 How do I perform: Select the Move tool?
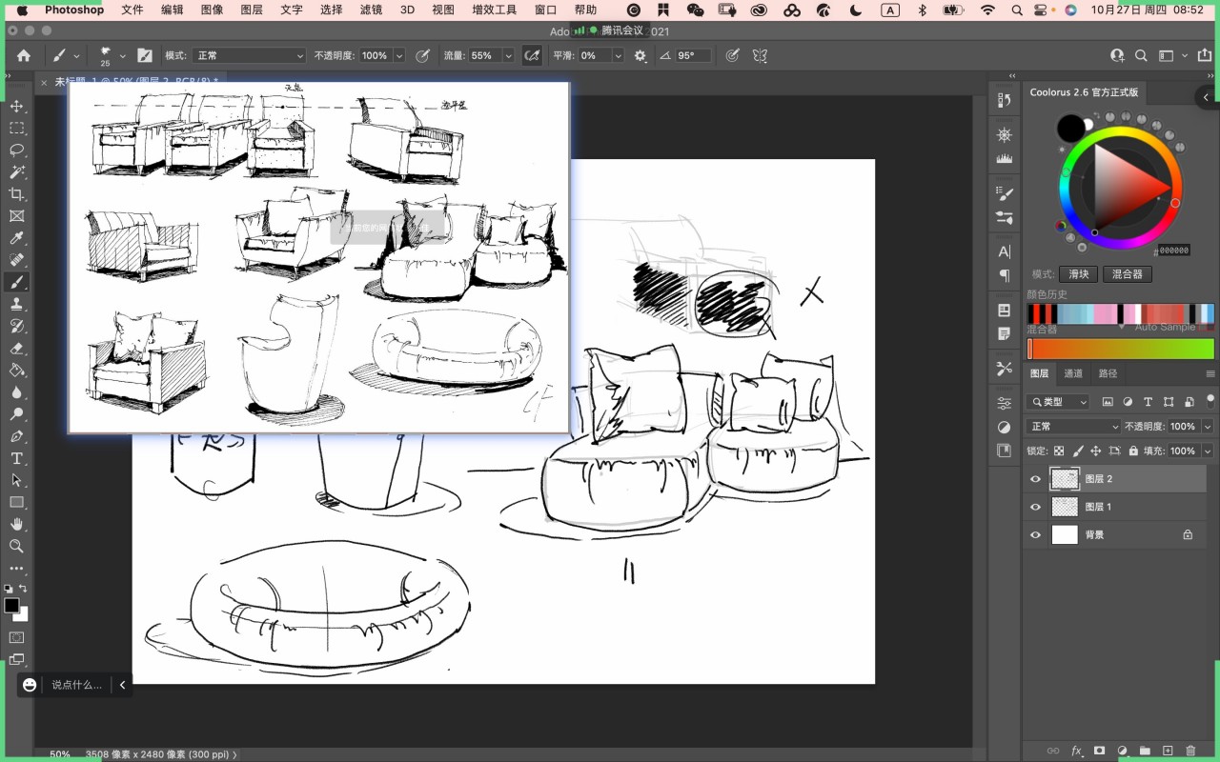point(16,106)
